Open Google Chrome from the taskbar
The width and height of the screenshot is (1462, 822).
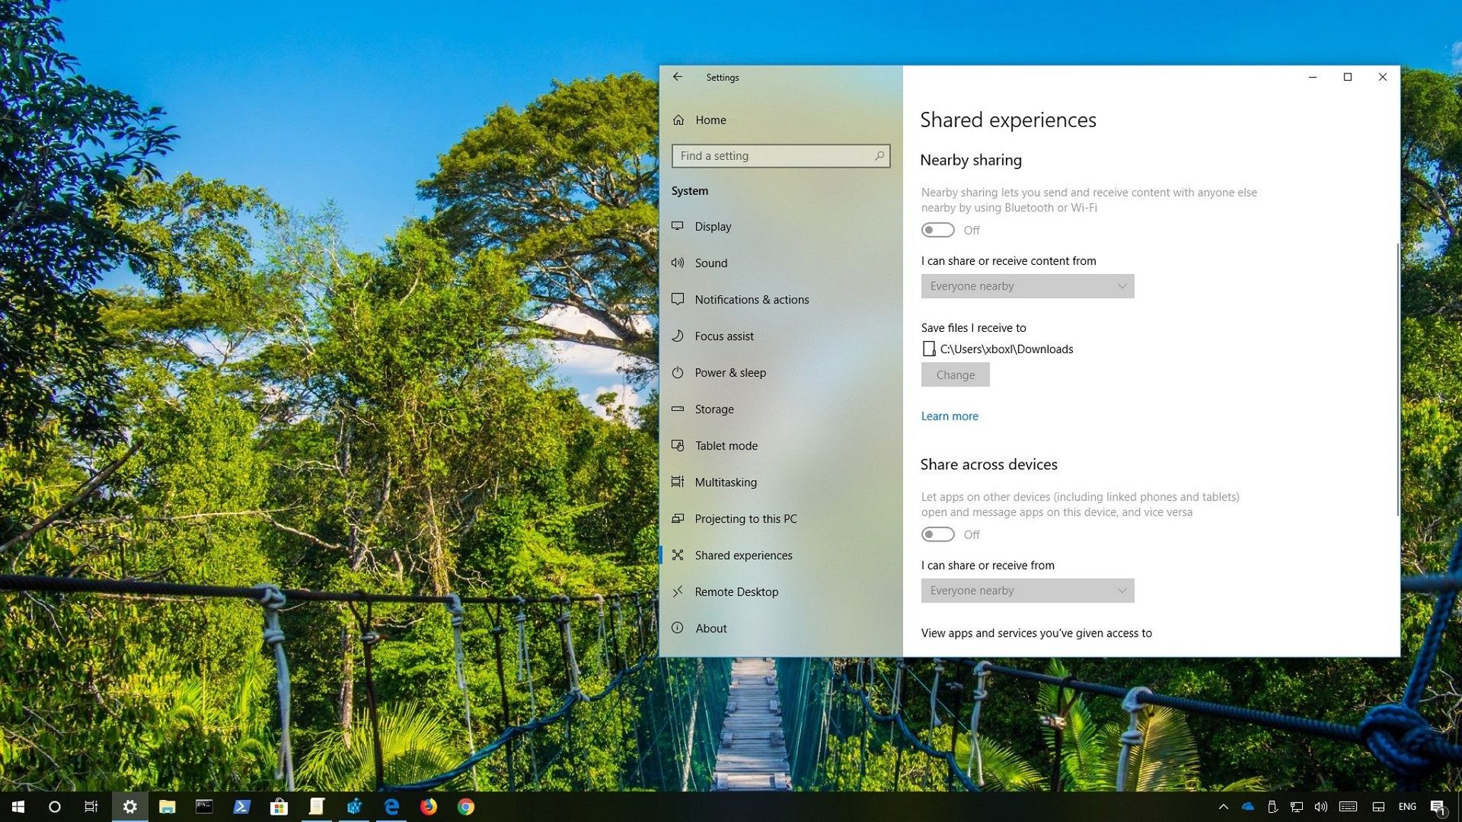tap(466, 806)
